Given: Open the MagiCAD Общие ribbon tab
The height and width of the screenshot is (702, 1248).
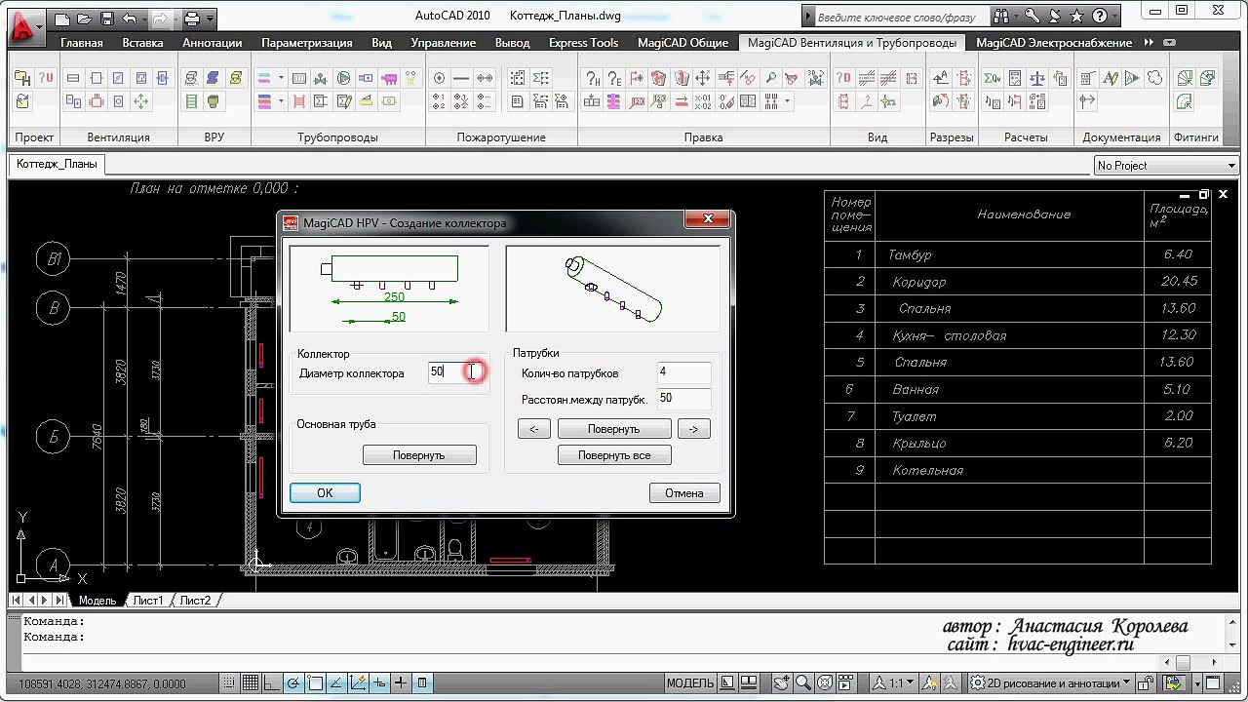Looking at the screenshot, I should tap(682, 43).
